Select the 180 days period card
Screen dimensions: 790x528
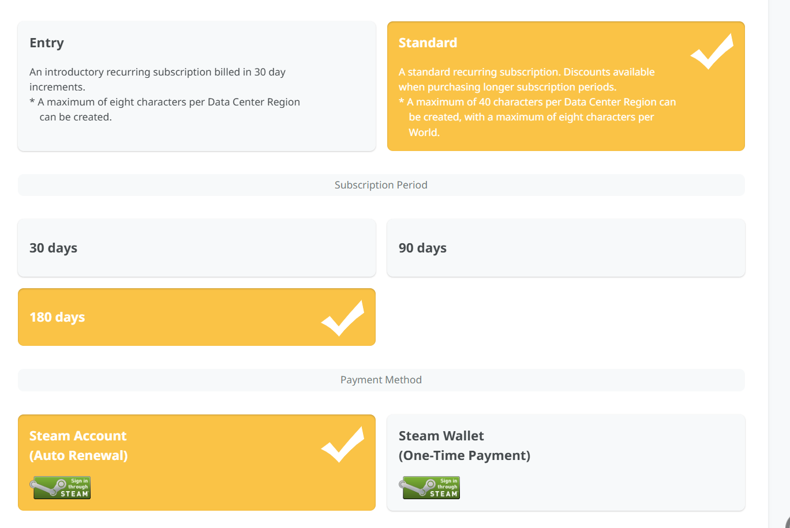(x=173, y=317)
